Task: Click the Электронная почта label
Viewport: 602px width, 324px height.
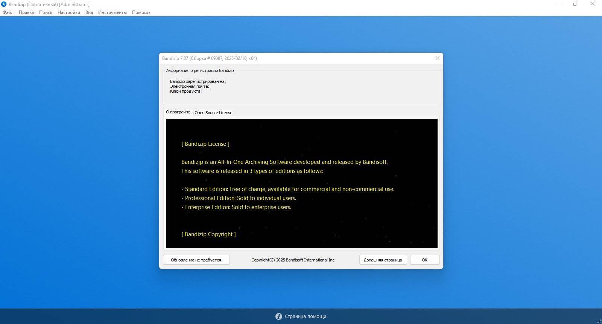Action: 190,86
